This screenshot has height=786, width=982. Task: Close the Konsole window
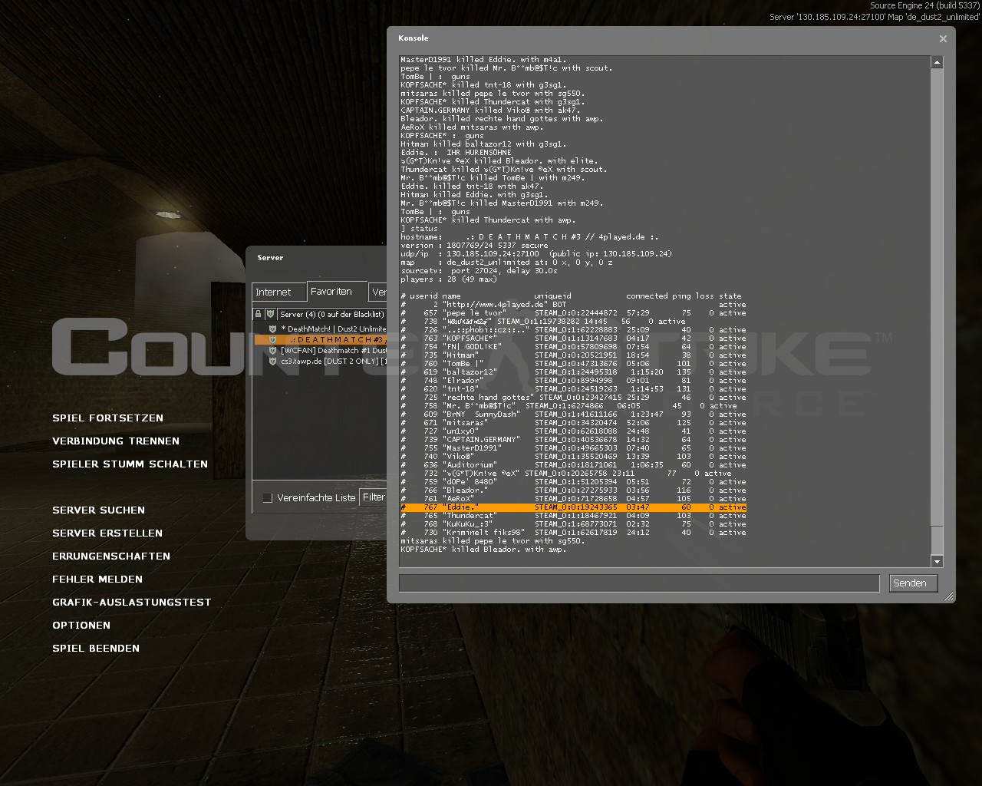pyautogui.click(x=943, y=38)
